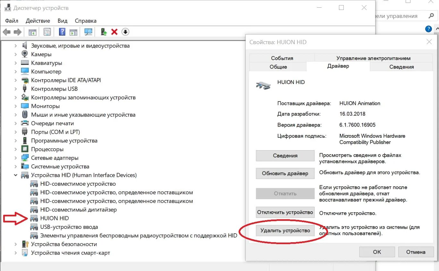Click the mouse icon beside Мыши и иные указывающие устройства
The image size is (439, 271).
25,115
